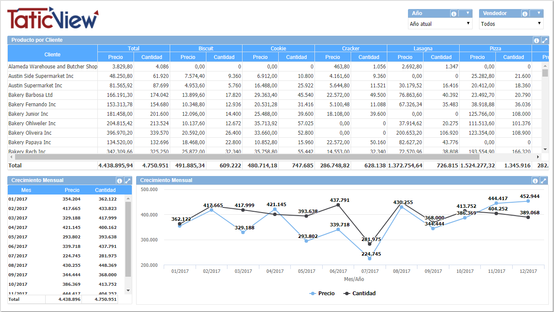This screenshot has width=554, height=312.
Task: Click the arrow menu in Vendedor filter header
Action: point(538,13)
